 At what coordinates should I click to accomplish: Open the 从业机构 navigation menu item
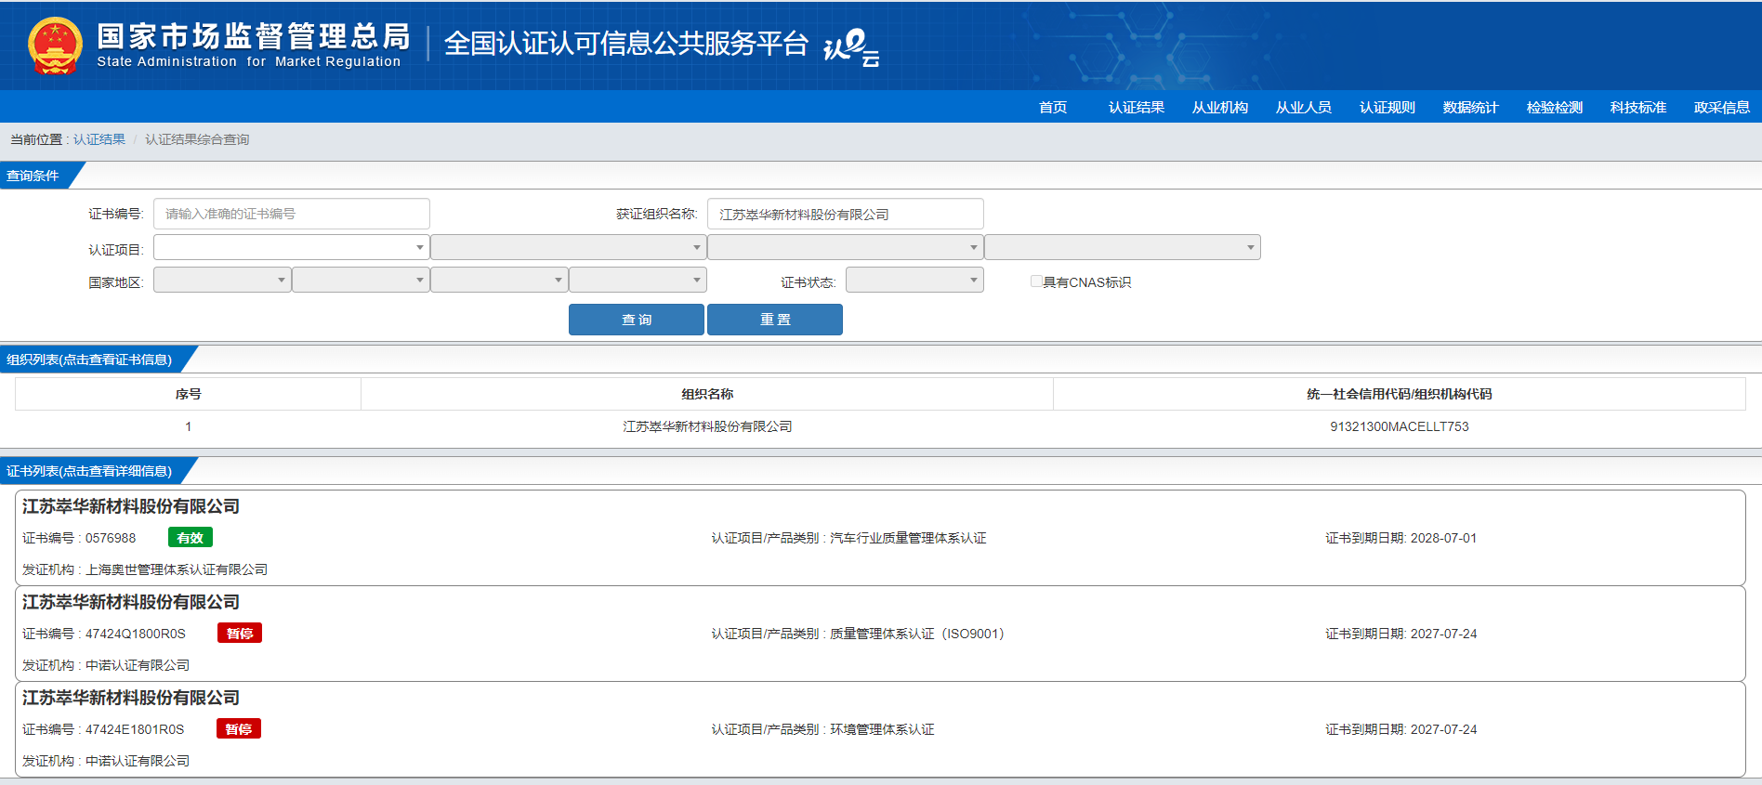(1220, 108)
